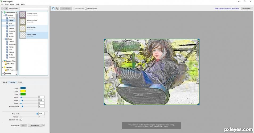This screenshot has width=254, height=133.
Task: Collapse the Favorites tree node
Action: [x=3, y=67]
